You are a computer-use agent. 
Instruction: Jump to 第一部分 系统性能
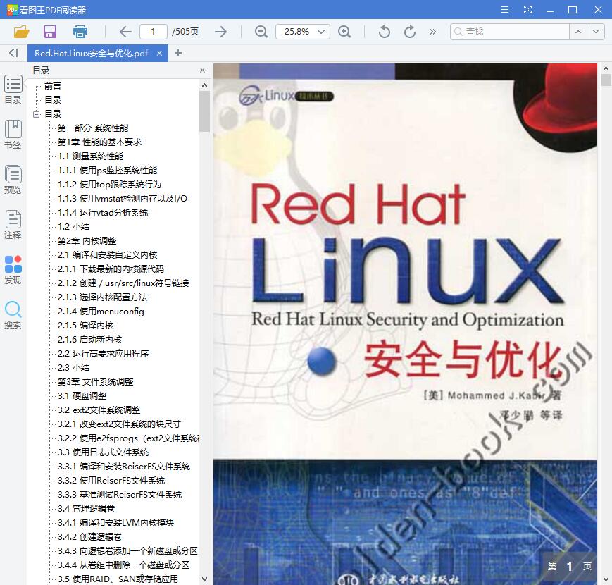pyautogui.click(x=93, y=128)
